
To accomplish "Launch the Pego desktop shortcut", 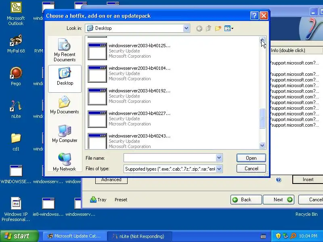I will point(16,76).
